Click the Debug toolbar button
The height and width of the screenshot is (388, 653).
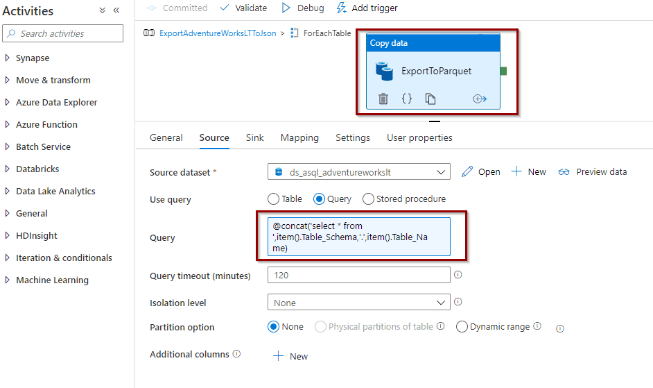click(x=303, y=8)
